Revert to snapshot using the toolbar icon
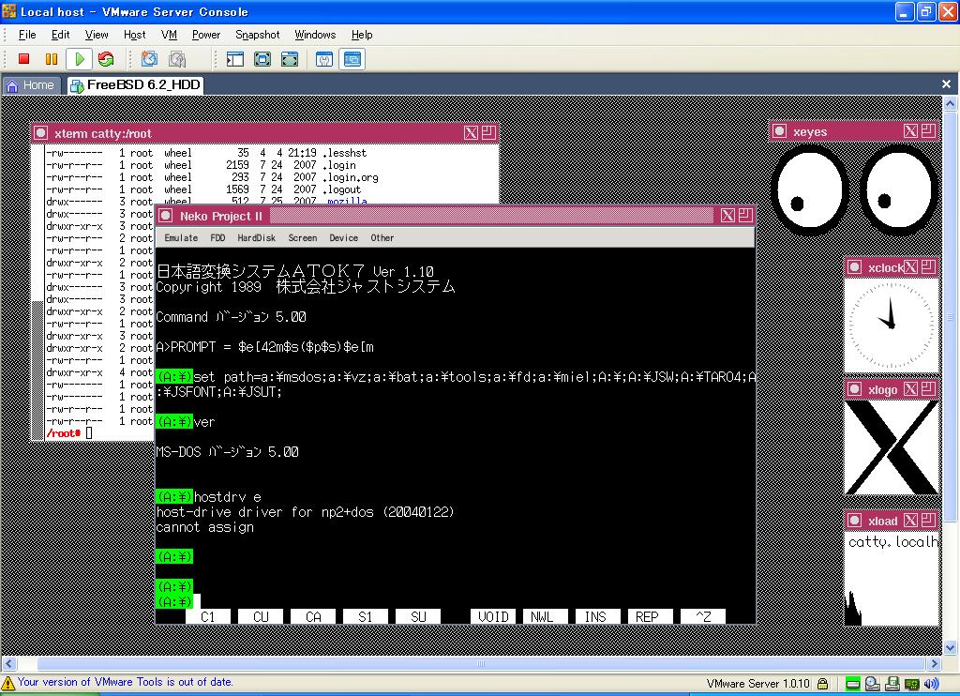This screenshot has height=696, width=960. [x=177, y=59]
